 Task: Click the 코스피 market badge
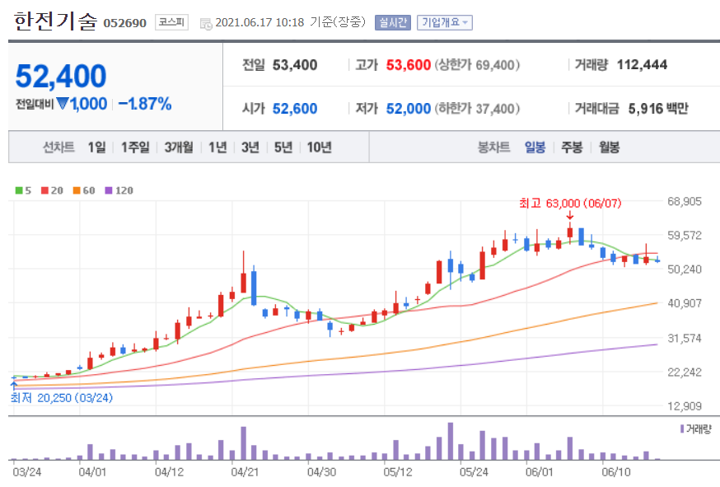(x=171, y=22)
